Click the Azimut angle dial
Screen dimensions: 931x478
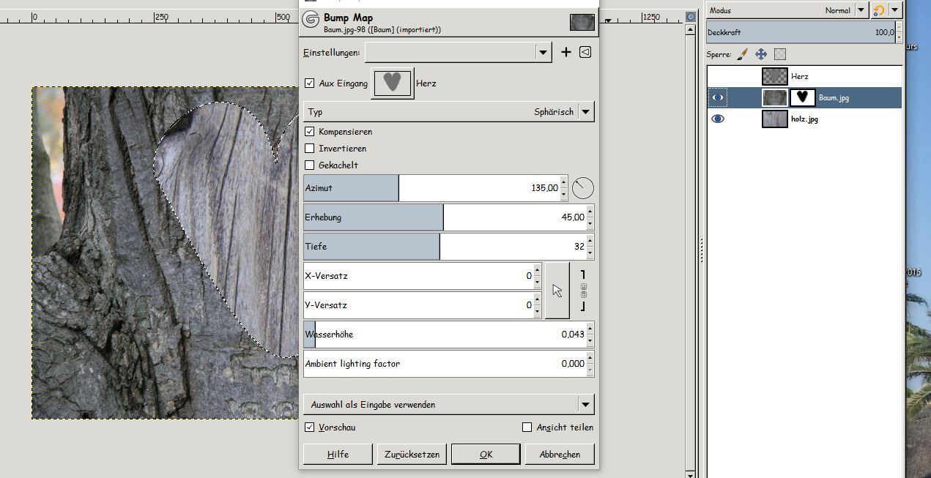(582, 188)
